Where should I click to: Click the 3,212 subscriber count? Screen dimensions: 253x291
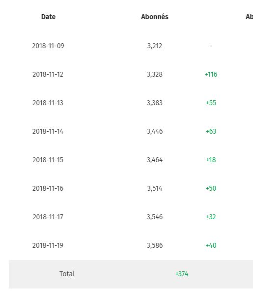tap(155, 46)
